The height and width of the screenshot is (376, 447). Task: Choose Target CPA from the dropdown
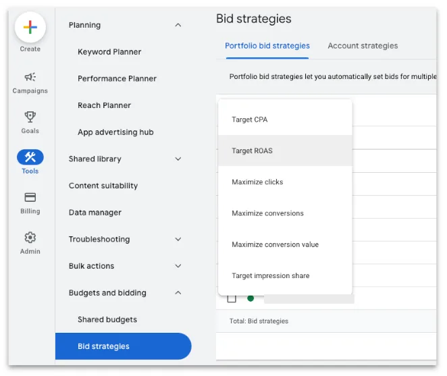click(x=285, y=119)
